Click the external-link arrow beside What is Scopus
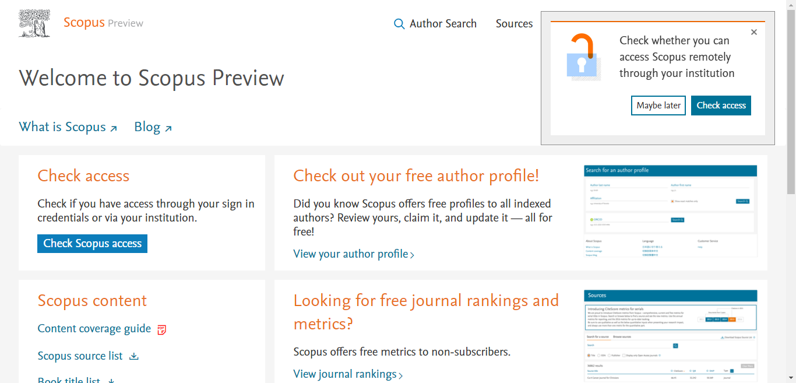 coord(114,128)
